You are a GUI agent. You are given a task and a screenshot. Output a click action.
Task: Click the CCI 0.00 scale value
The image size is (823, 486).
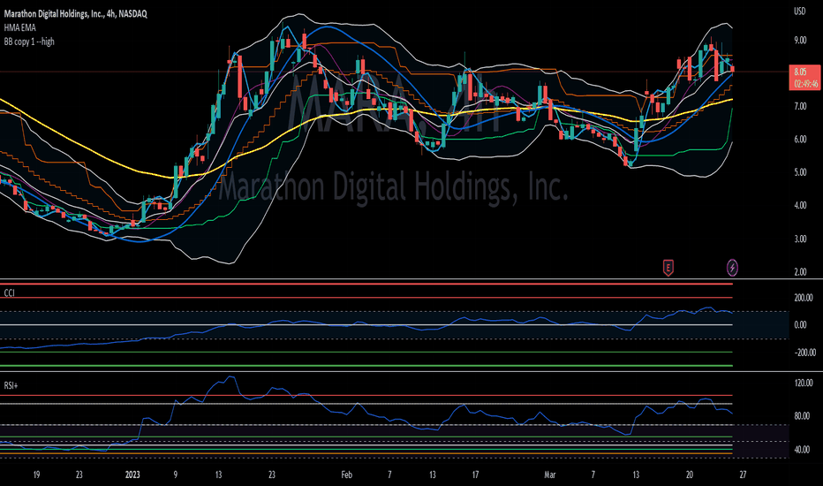point(800,325)
